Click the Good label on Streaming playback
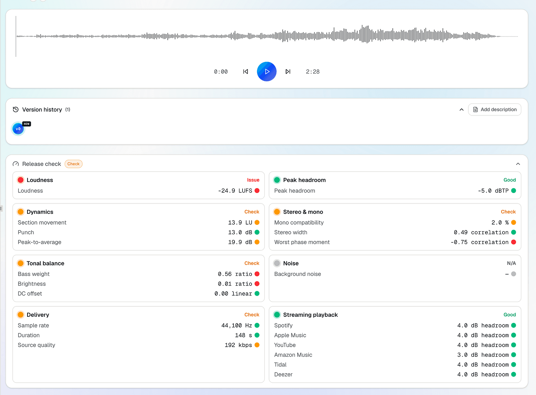This screenshot has height=395, width=536. tap(510, 315)
